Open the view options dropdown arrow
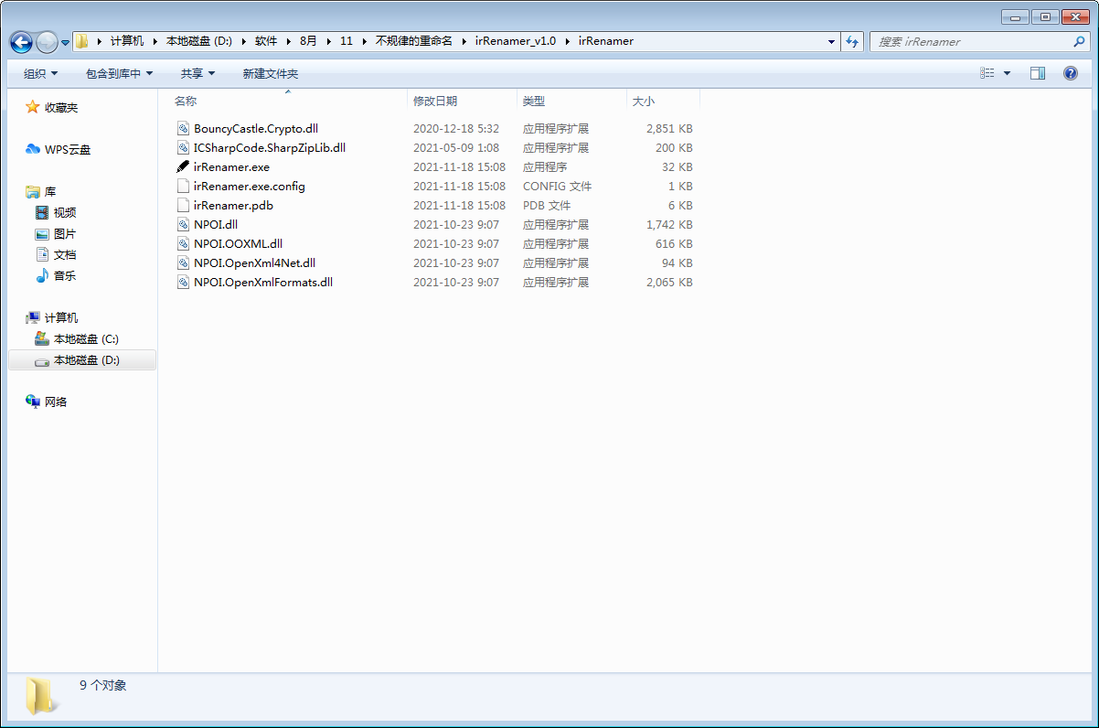This screenshot has height=728, width=1099. coord(1008,73)
